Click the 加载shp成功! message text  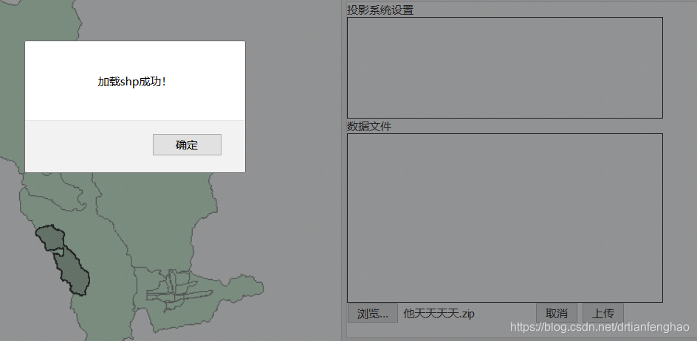point(132,82)
